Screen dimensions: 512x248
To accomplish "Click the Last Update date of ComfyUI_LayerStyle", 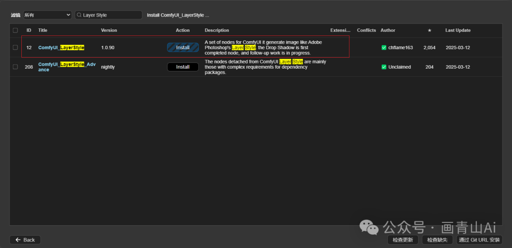I will [x=458, y=48].
